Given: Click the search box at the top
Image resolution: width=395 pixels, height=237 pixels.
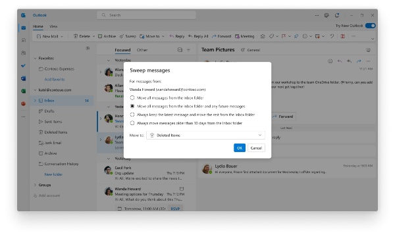Looking at the screenshot, I should [146, 15].
